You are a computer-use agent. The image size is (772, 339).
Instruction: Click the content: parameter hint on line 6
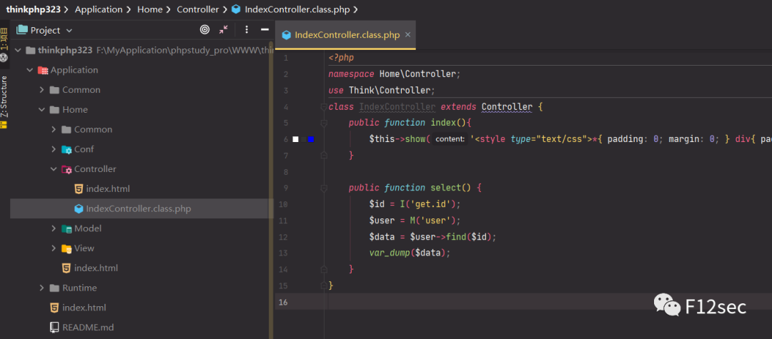click(450, 139)
